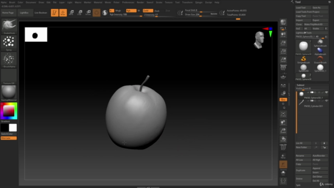Click the head camera orientation widget
The width and height of the screenshot is (334, 188).
click(259, 40)
